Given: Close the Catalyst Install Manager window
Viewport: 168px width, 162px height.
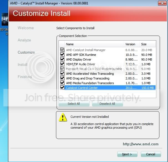Looking at the screenshot, I should [162, 3].
